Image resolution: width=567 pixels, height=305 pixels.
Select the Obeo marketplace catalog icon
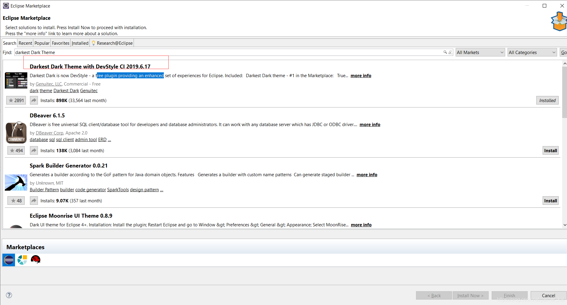(22, 260)
